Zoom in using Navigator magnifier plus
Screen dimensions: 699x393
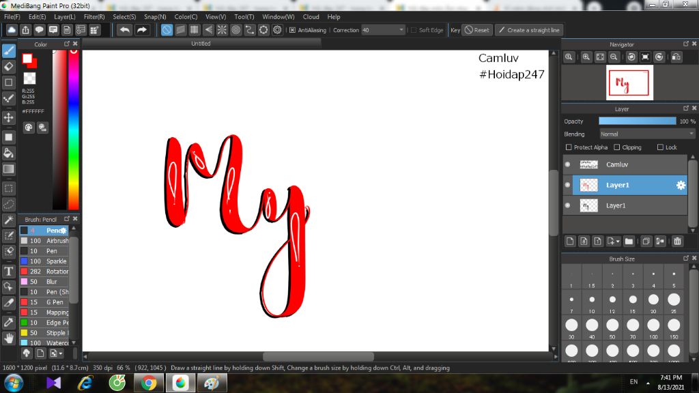tap(586, 57)
